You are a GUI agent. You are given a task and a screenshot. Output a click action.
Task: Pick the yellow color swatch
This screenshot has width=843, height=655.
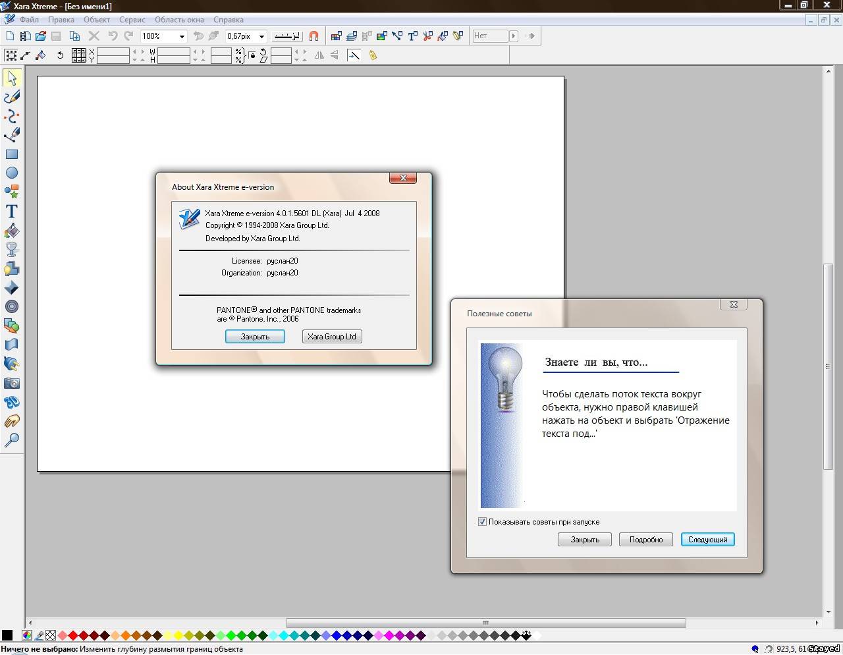tap(178, 635)
